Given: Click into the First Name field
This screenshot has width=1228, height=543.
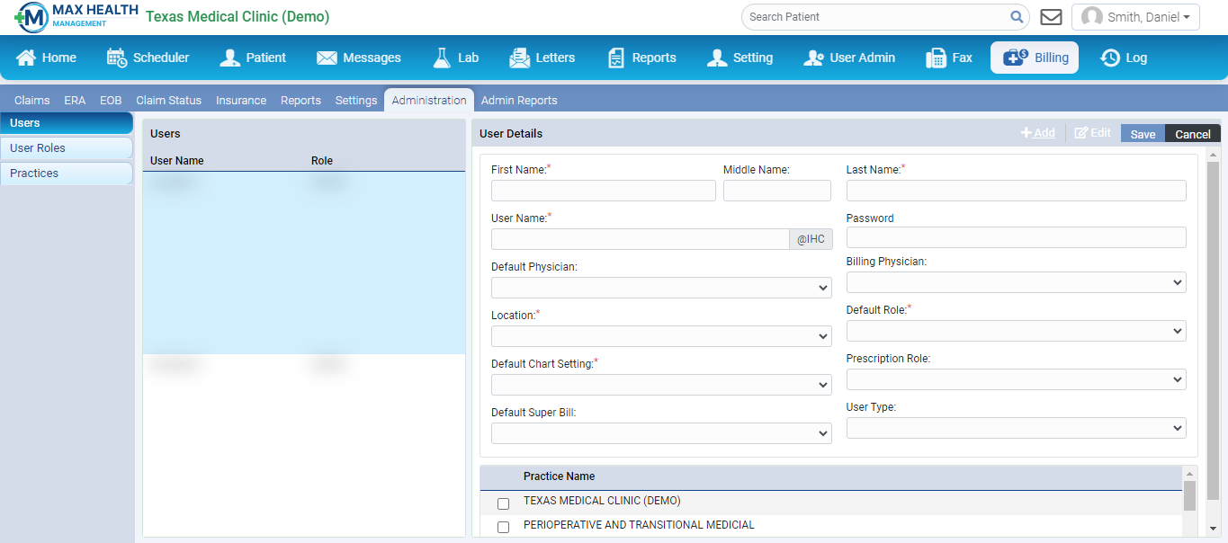Looking at the screenshot, I should (603, 191).
